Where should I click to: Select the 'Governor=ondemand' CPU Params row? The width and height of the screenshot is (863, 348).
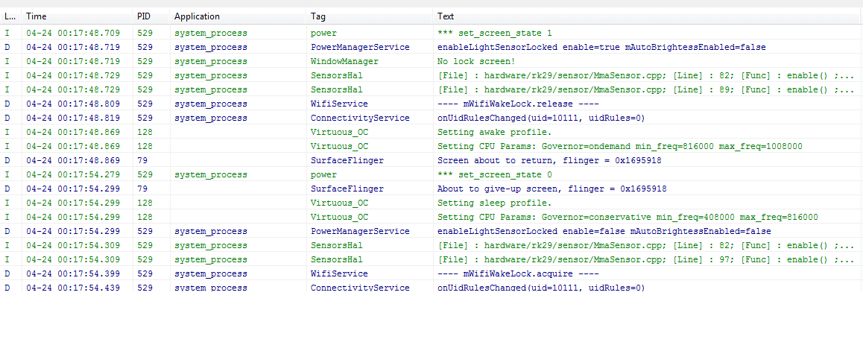point(431,146)
